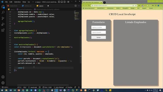Click the 'Ingresa el puesto' field
This screenshot has height=92, width=163.
point(99,32)
